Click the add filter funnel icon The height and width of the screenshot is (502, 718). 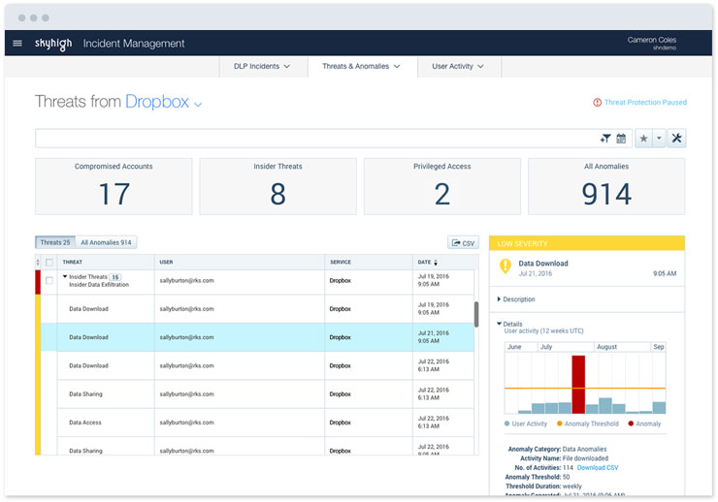(605, 139)
